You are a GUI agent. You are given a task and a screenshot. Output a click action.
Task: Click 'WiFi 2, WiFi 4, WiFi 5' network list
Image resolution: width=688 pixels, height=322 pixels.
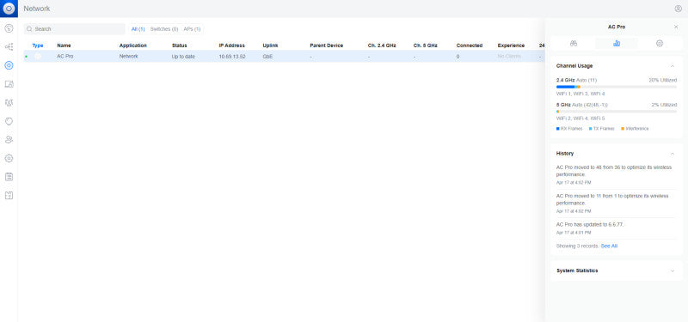tap(580, 118)
